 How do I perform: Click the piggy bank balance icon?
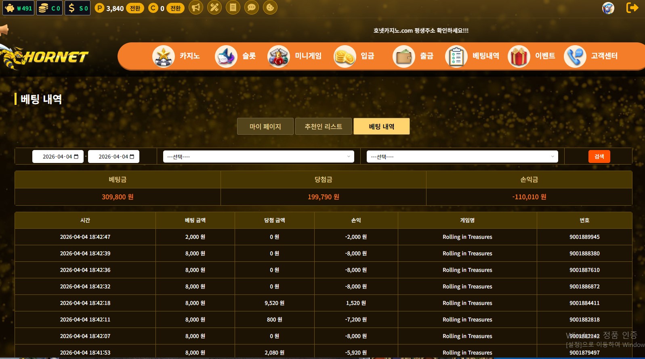[10, 8]
